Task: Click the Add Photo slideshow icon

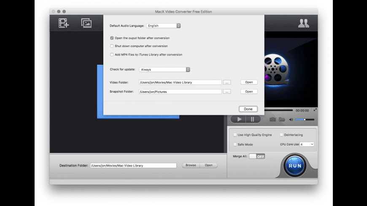Action: click(86, 24)
